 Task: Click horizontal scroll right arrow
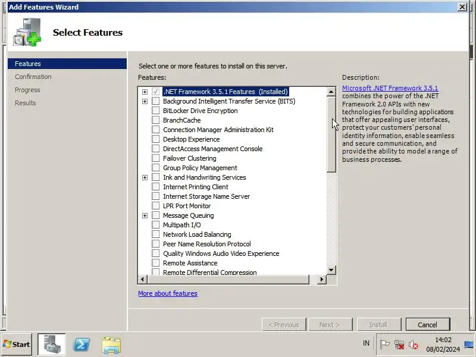(x=322, y=279)
